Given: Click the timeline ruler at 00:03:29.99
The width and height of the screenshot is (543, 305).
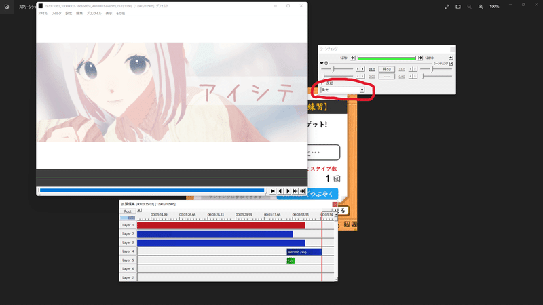Looking at the screenshot, I should point(244,215).
